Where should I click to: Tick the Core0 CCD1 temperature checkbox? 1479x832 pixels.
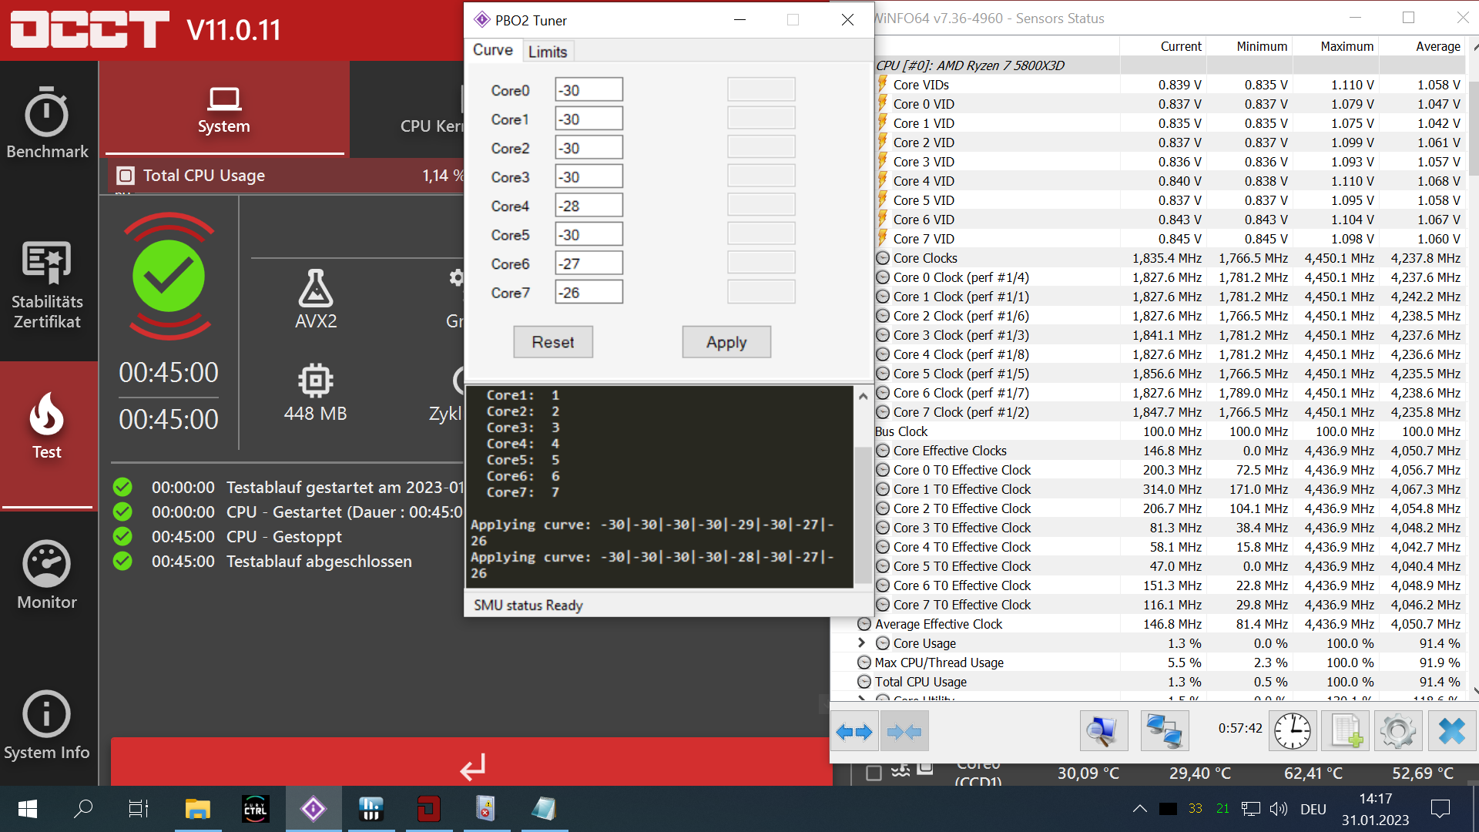pos(874,773)
